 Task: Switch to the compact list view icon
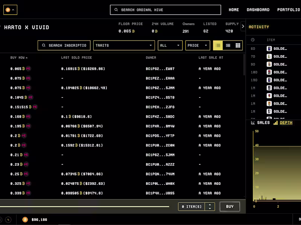pos(228,45)
